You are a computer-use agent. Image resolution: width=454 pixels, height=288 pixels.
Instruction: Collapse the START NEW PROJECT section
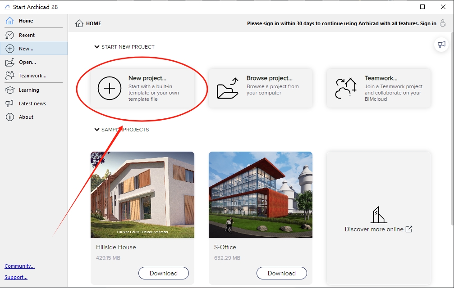pos(97,47)
